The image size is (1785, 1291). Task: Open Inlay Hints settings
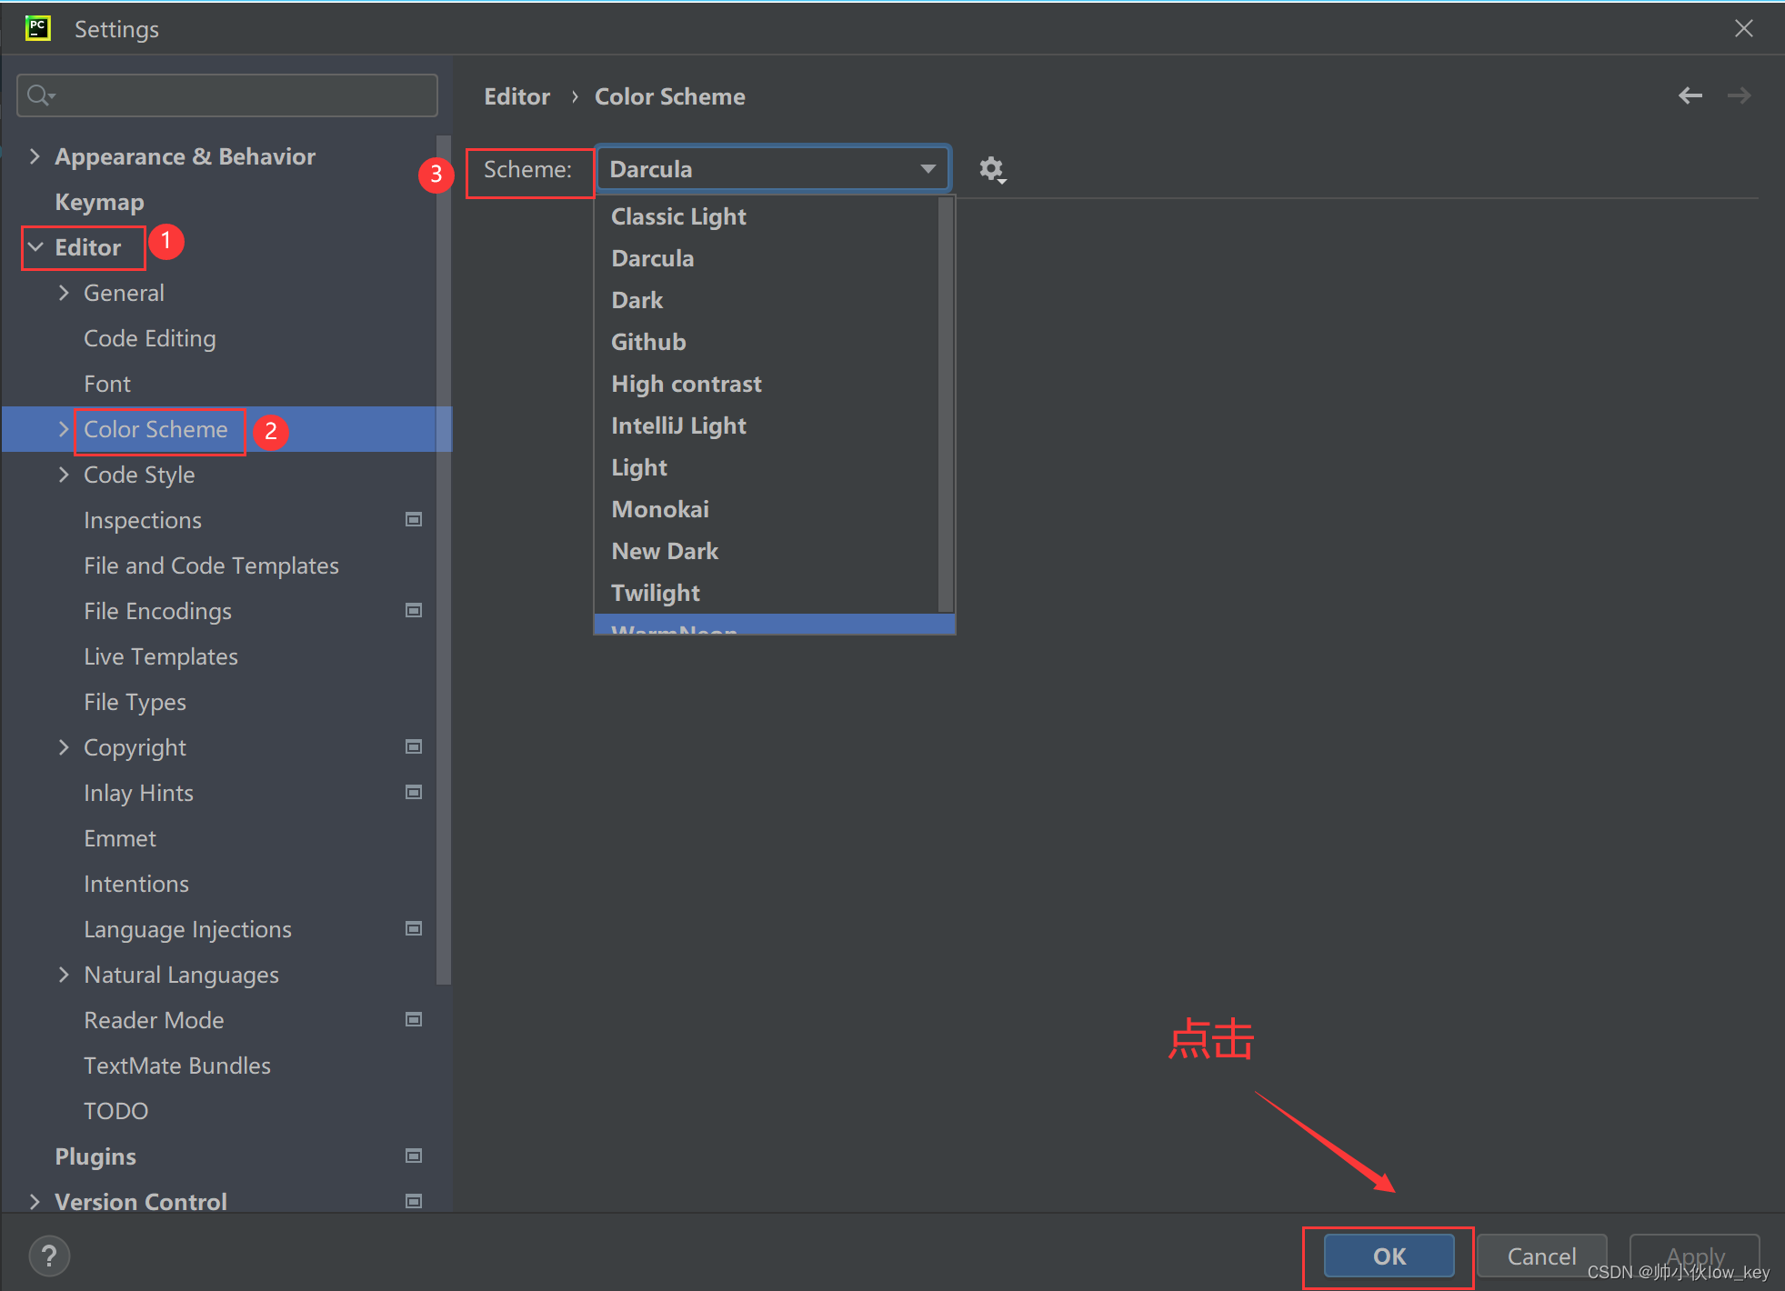coord(138,793)
